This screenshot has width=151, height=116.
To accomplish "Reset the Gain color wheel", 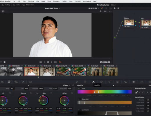I will [51, 93].
